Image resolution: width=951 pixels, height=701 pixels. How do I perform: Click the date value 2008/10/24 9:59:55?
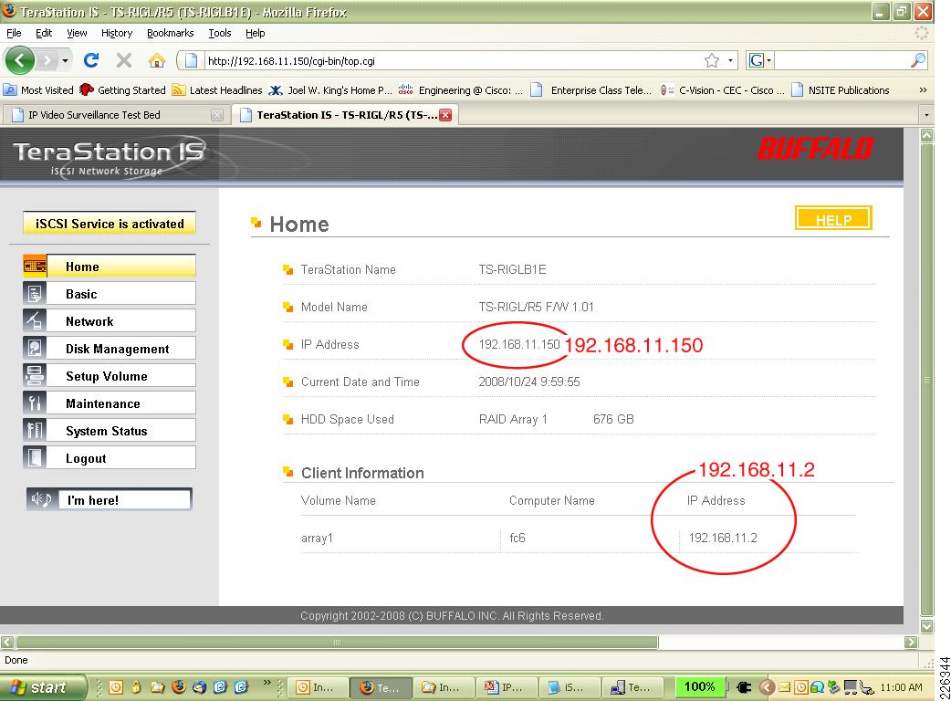(x=528, y=382)
